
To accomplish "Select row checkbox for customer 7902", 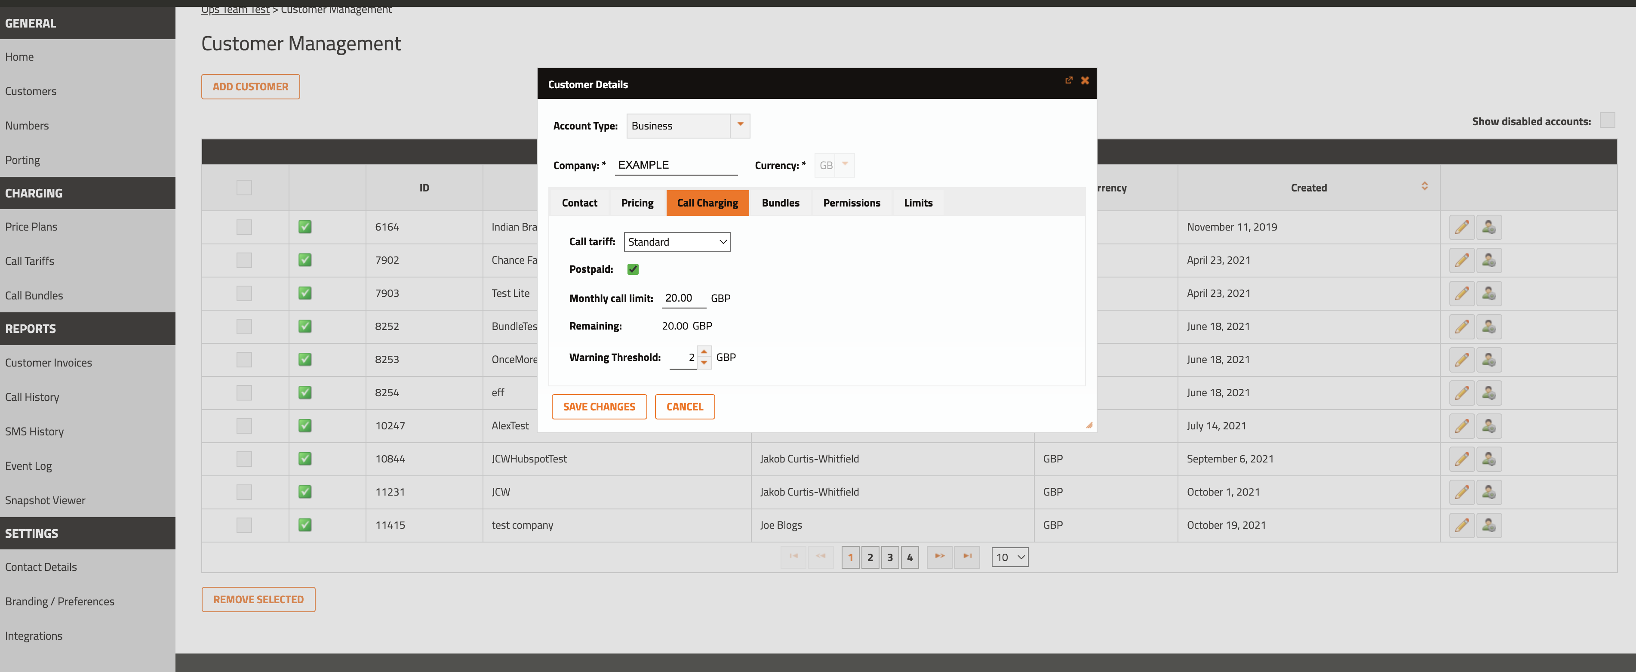I will [x=244, y=260].
